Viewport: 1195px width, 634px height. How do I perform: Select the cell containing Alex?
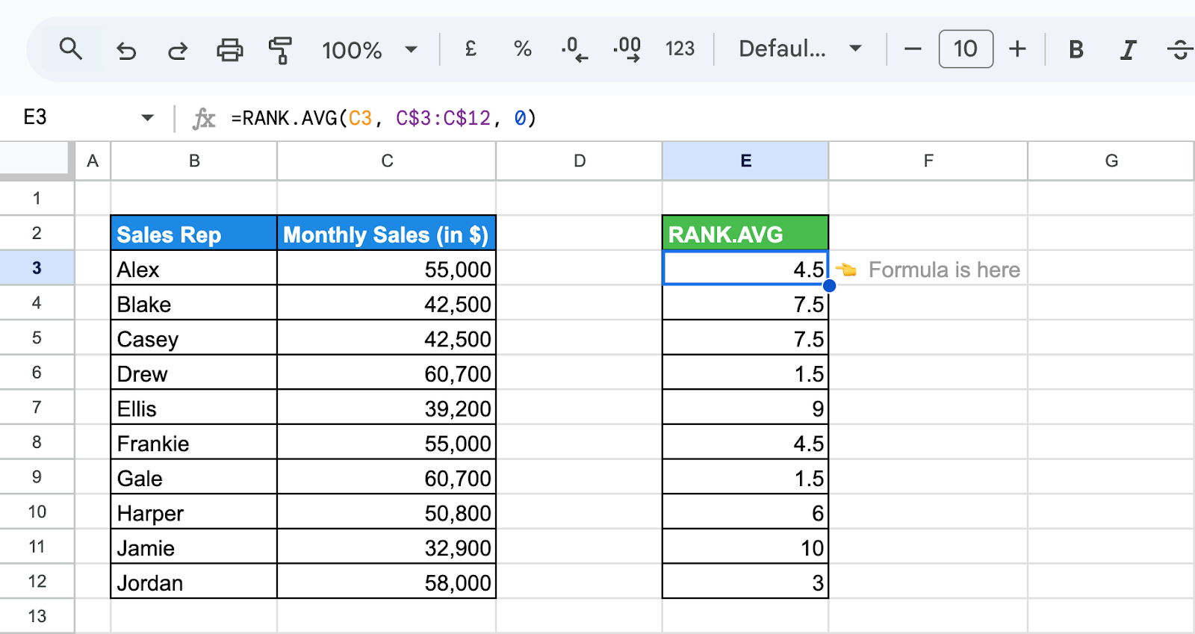point(194,268)
